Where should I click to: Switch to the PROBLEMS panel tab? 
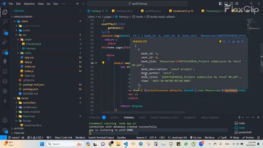click(95, 118)
